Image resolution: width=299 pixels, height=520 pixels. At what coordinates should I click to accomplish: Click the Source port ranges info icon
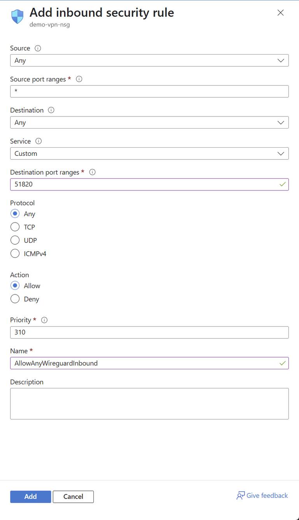click(79, 79)
